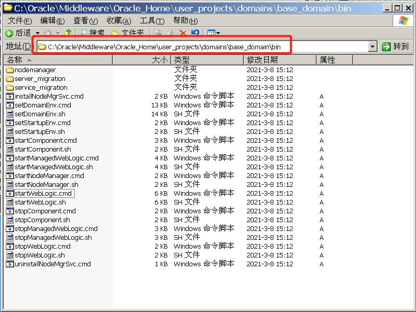
Task: Open the 帮助(H) menu
Action: (x=186, y=20)
